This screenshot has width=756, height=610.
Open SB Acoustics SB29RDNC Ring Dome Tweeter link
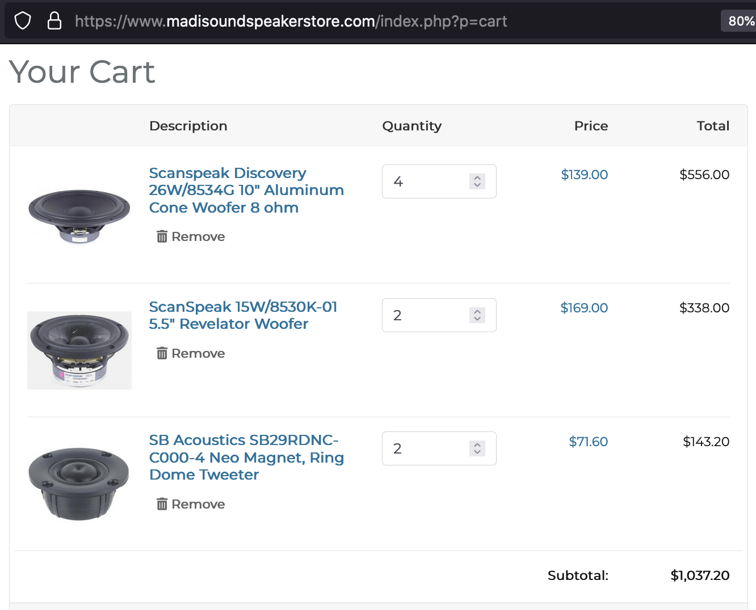[246, 457]
